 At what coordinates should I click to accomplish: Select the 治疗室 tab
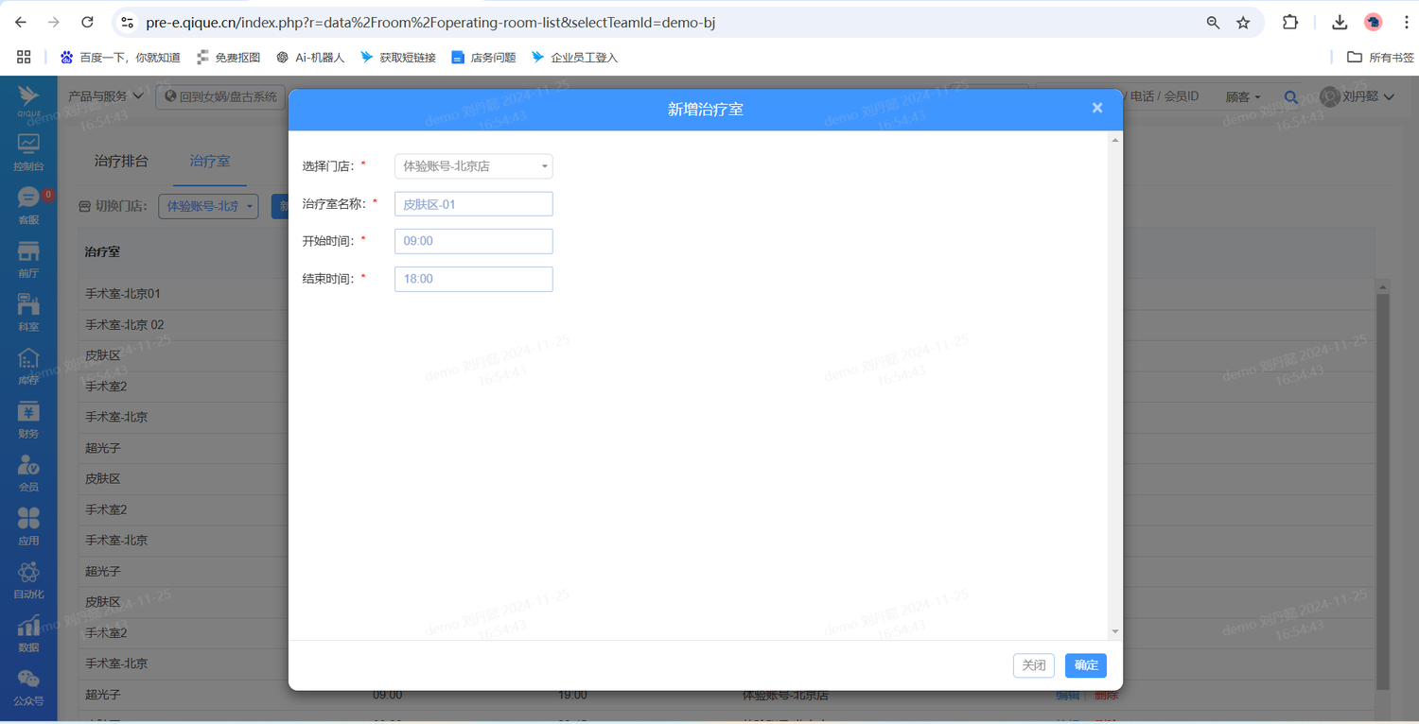(x=209, y=161)
